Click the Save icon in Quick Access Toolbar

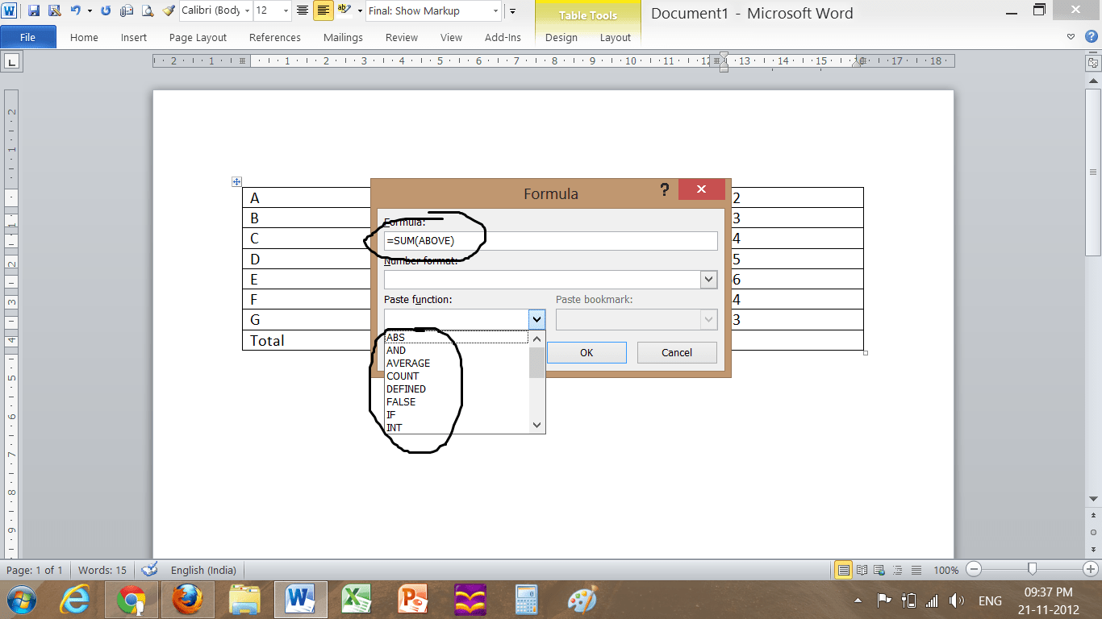[x=34, y=10]
